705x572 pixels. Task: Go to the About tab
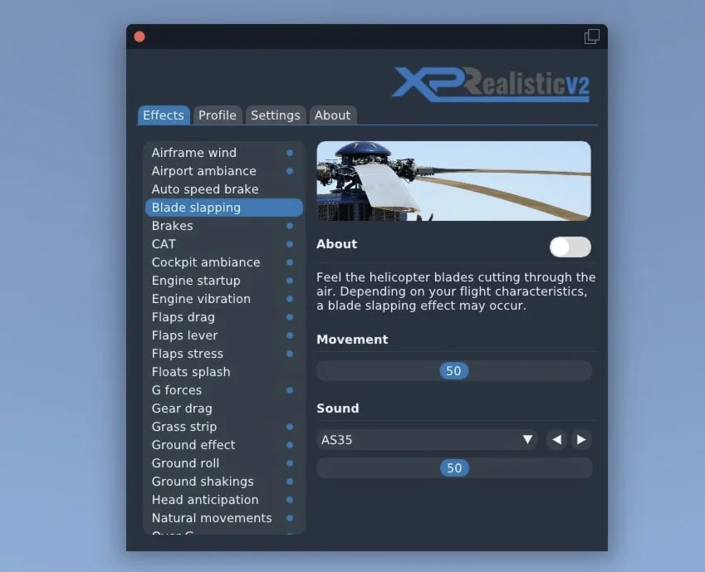pyautogui.click(x=332, y=115)
